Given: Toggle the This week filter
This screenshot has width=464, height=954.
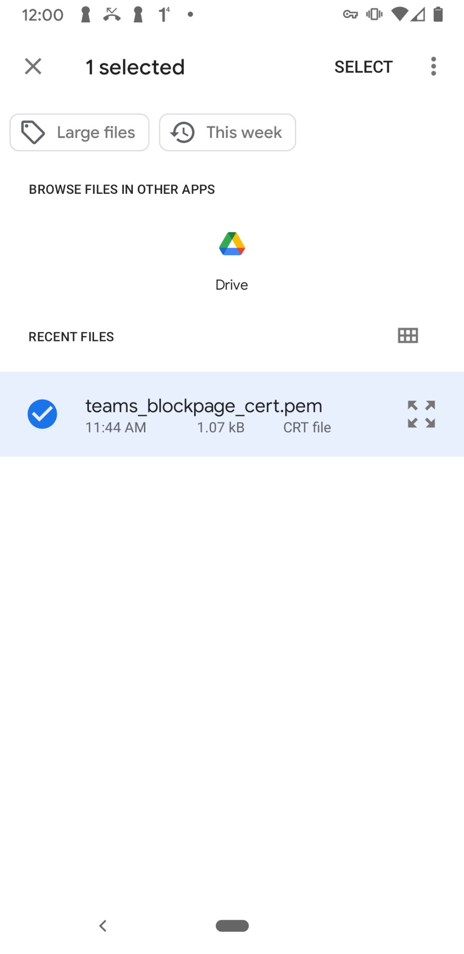Looking at the screenshot, I should pos(227,132).
